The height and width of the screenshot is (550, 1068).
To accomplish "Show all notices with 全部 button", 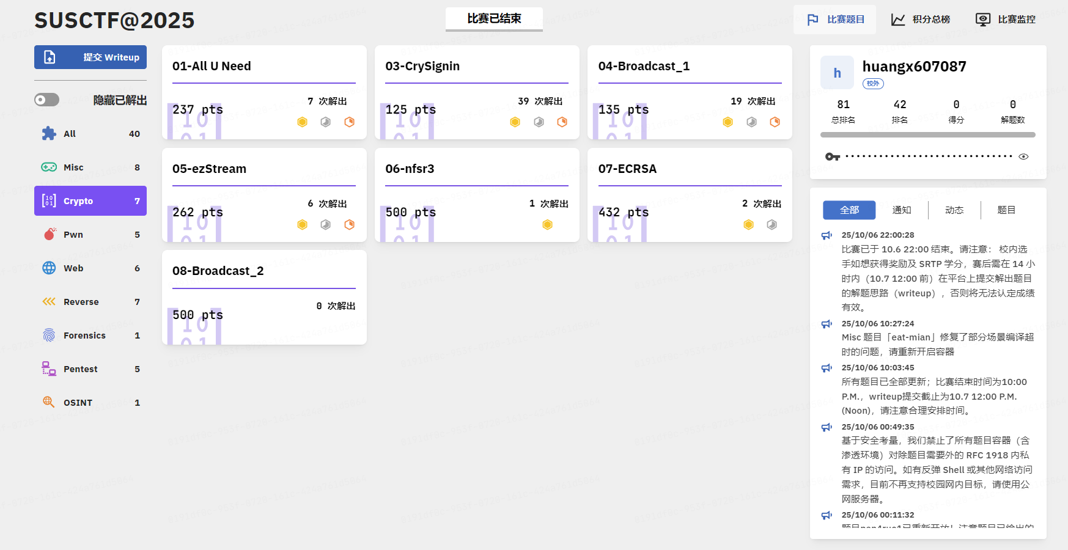I will (x=849, y=210).
